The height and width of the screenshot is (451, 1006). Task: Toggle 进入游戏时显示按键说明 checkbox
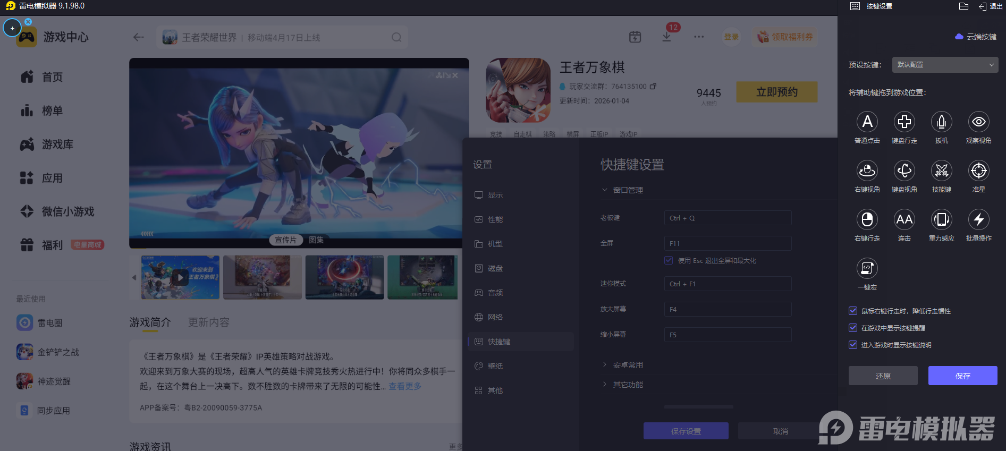[853, 345]
